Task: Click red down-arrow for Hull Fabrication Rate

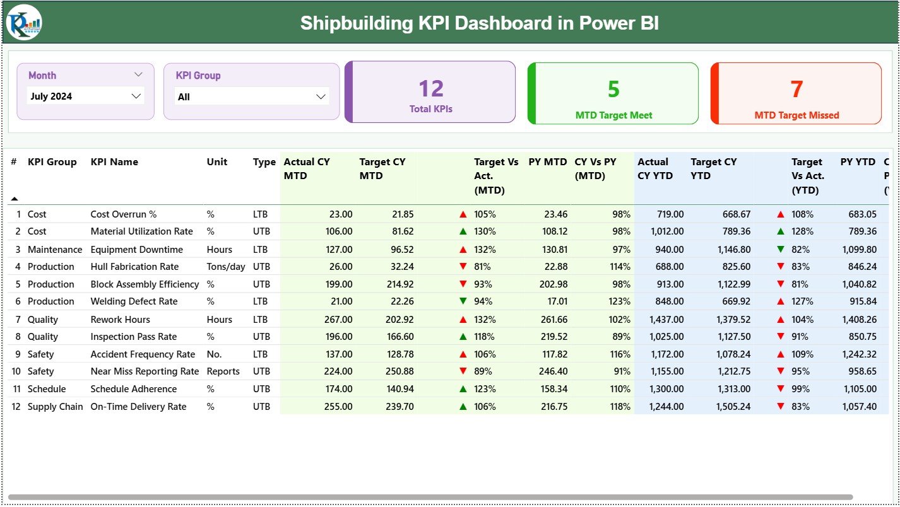Action: [x=461, y=266]
